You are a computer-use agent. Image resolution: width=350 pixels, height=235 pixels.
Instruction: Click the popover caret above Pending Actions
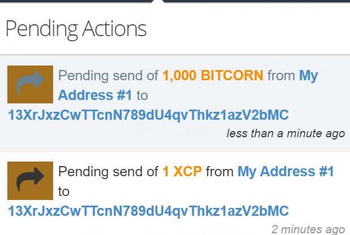tap(158, 2)
